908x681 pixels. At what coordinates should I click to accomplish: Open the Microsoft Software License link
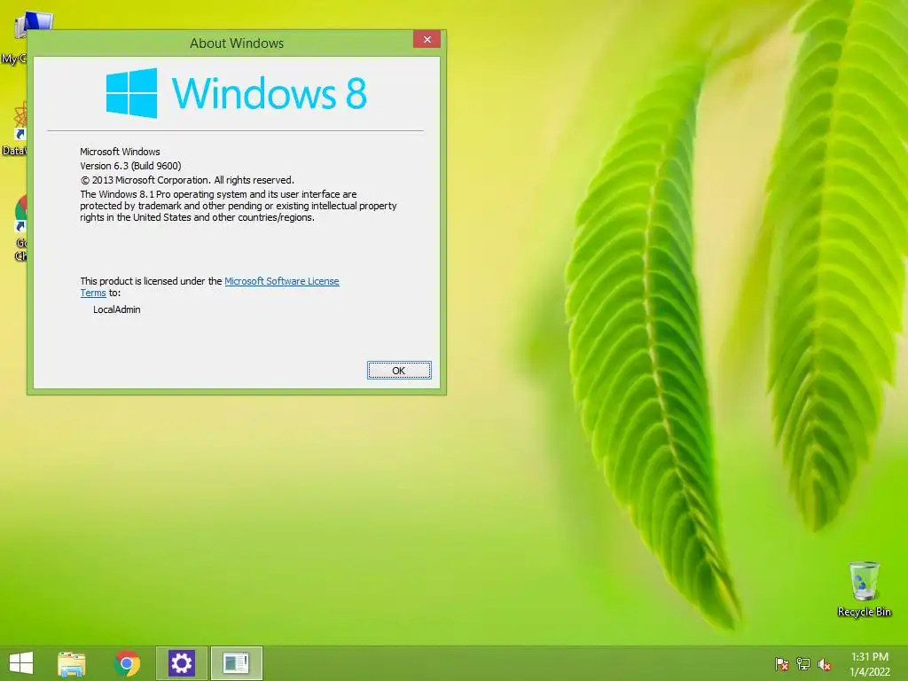click(281, 281)
